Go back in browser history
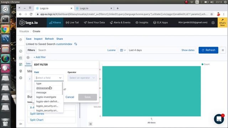 click(20, 14)
